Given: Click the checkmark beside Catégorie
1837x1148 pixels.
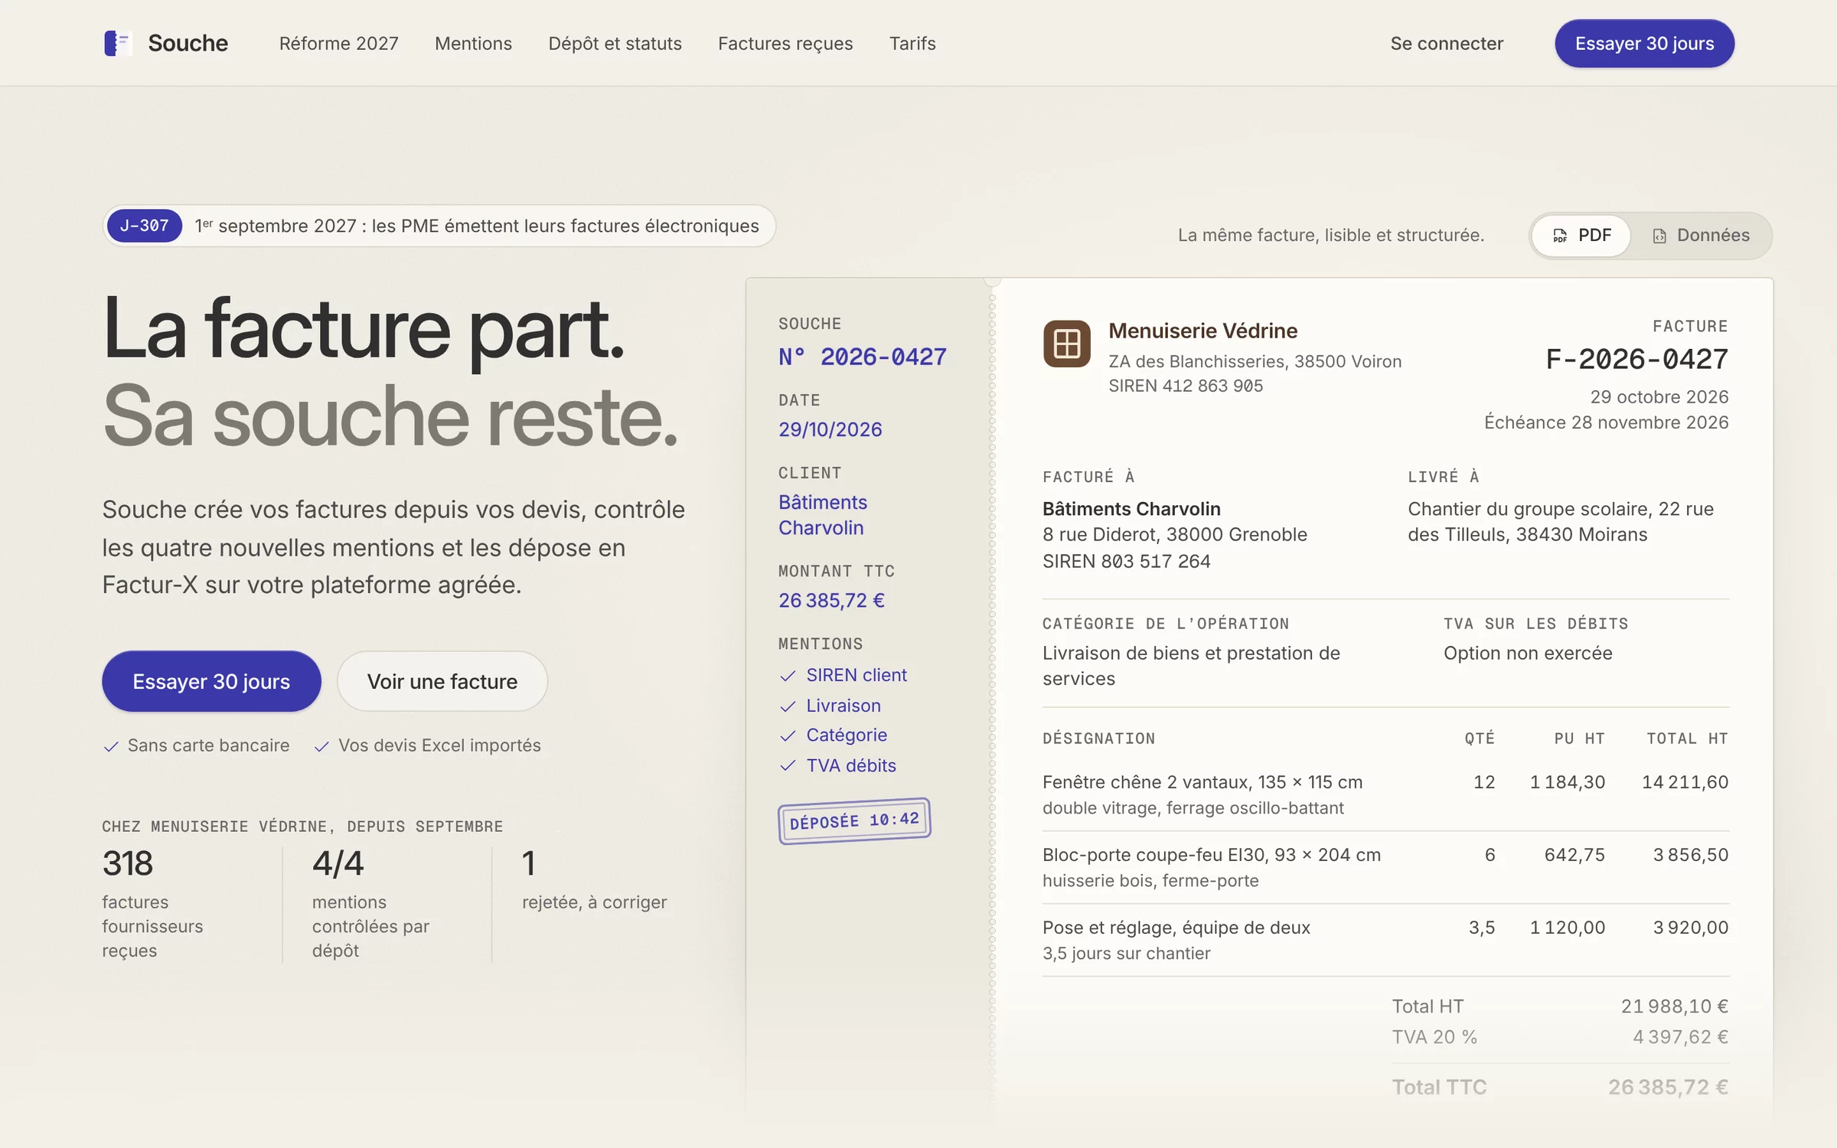Looking at the screenshot, I should click(788, 735).
